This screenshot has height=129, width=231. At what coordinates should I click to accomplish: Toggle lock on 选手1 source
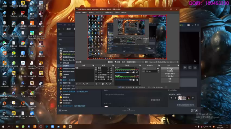[x=111, y=70]
